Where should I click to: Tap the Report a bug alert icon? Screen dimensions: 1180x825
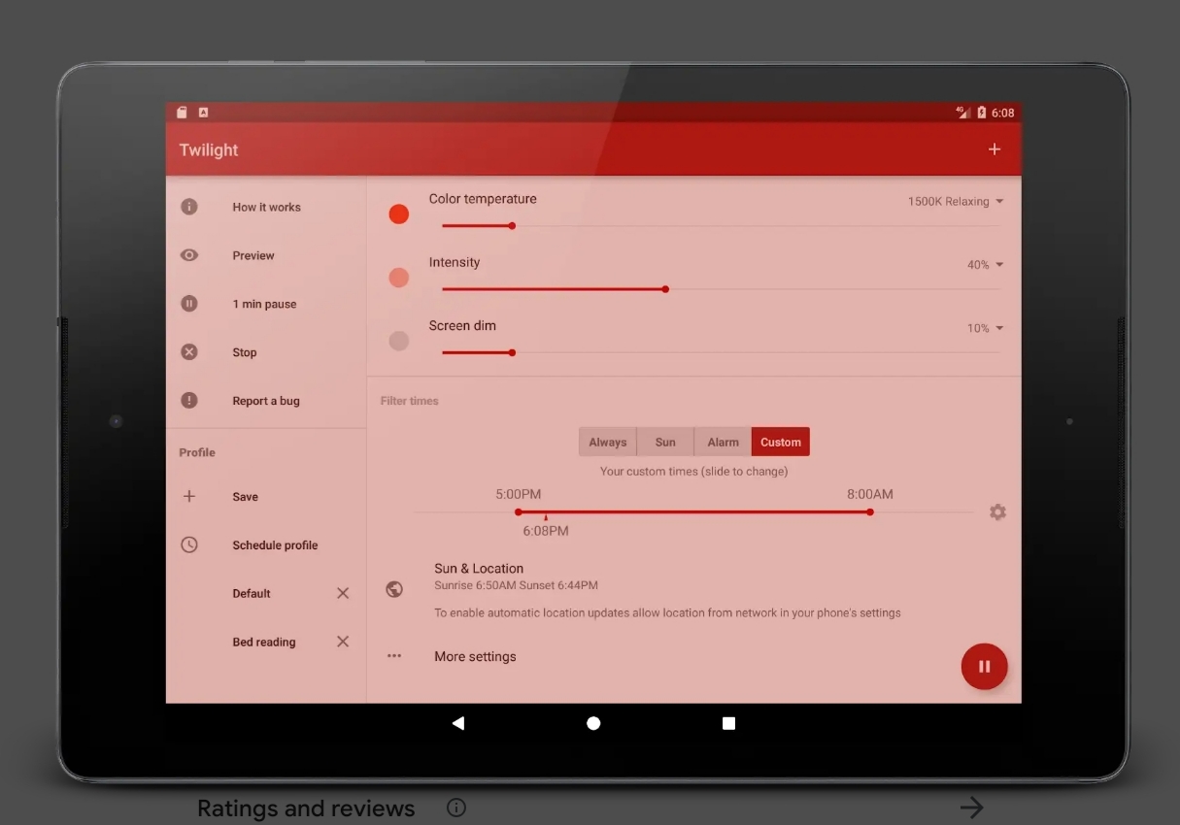pyautogui.click(x=189, y=401)
